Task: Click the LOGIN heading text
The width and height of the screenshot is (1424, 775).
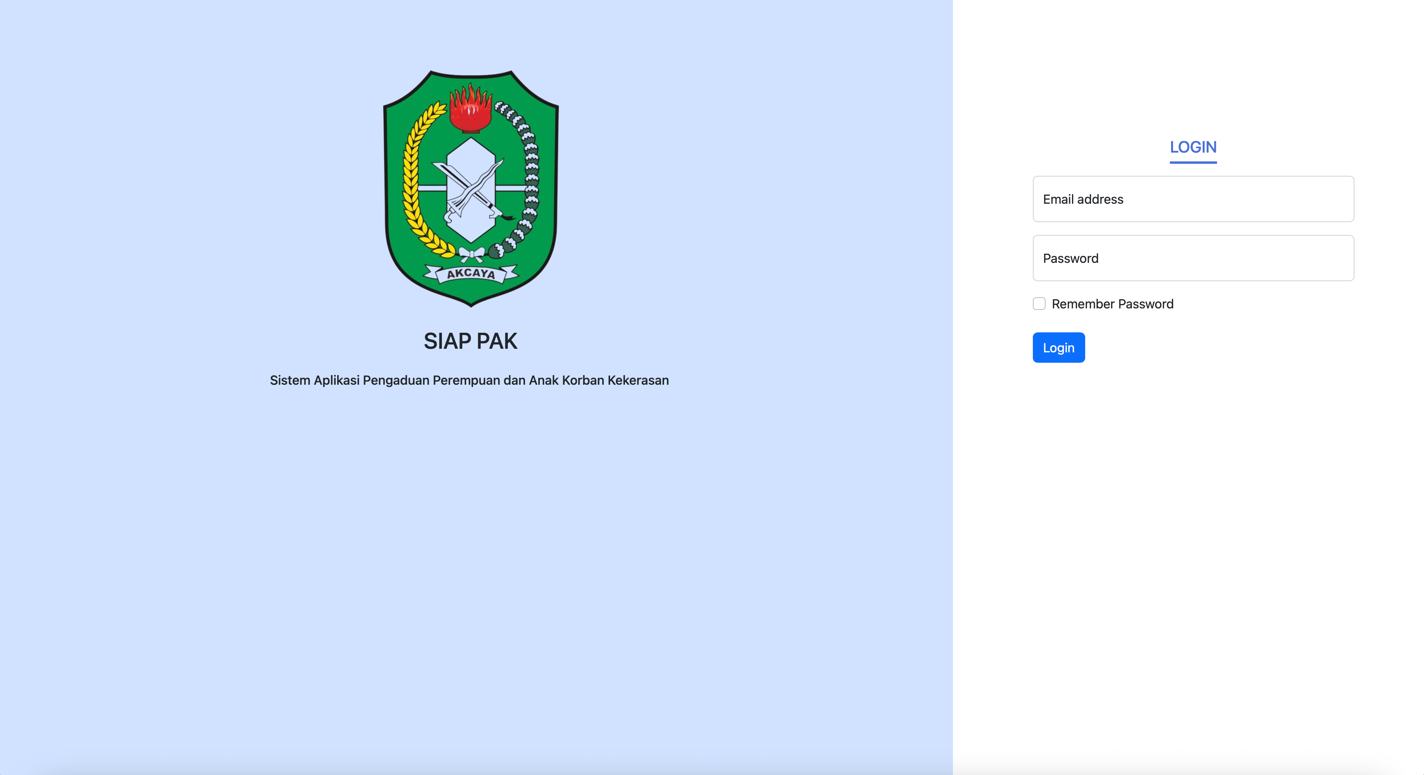Action: click(1193, 147)
